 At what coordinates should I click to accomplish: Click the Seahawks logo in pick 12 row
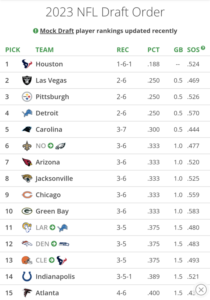coord(64,244)
